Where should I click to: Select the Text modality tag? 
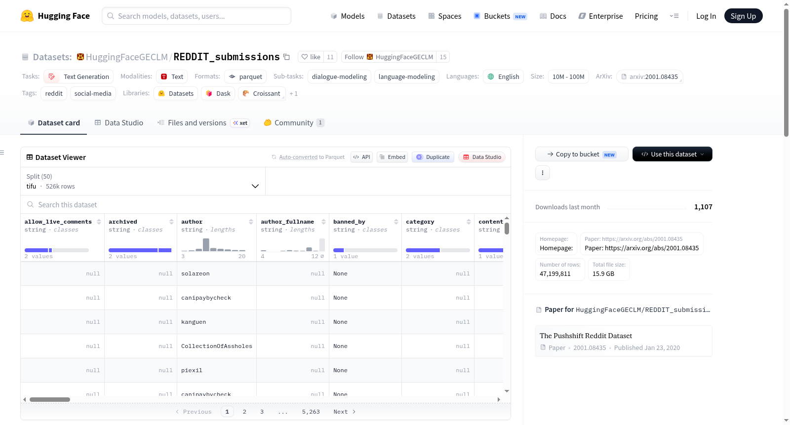[172, 77]
